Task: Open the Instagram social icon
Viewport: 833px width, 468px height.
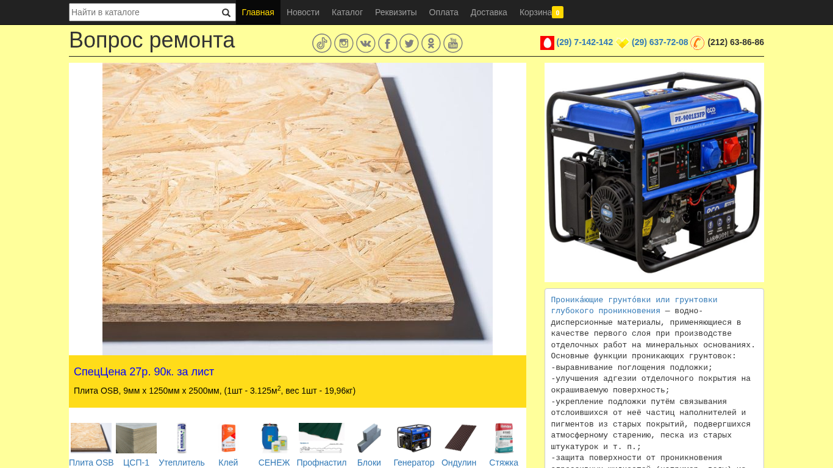Action: (344, 43)
